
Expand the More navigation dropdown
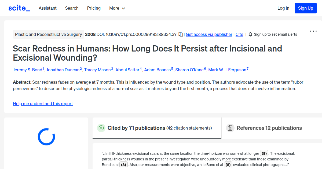pos(117,8)
